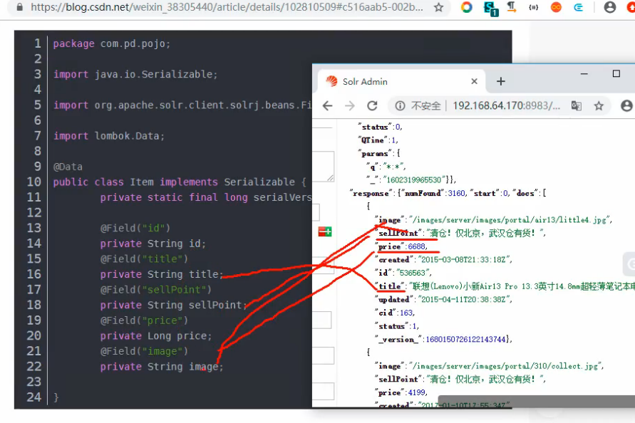
Task: Open the multicolor ring extension icon
Action: (467, 7)
